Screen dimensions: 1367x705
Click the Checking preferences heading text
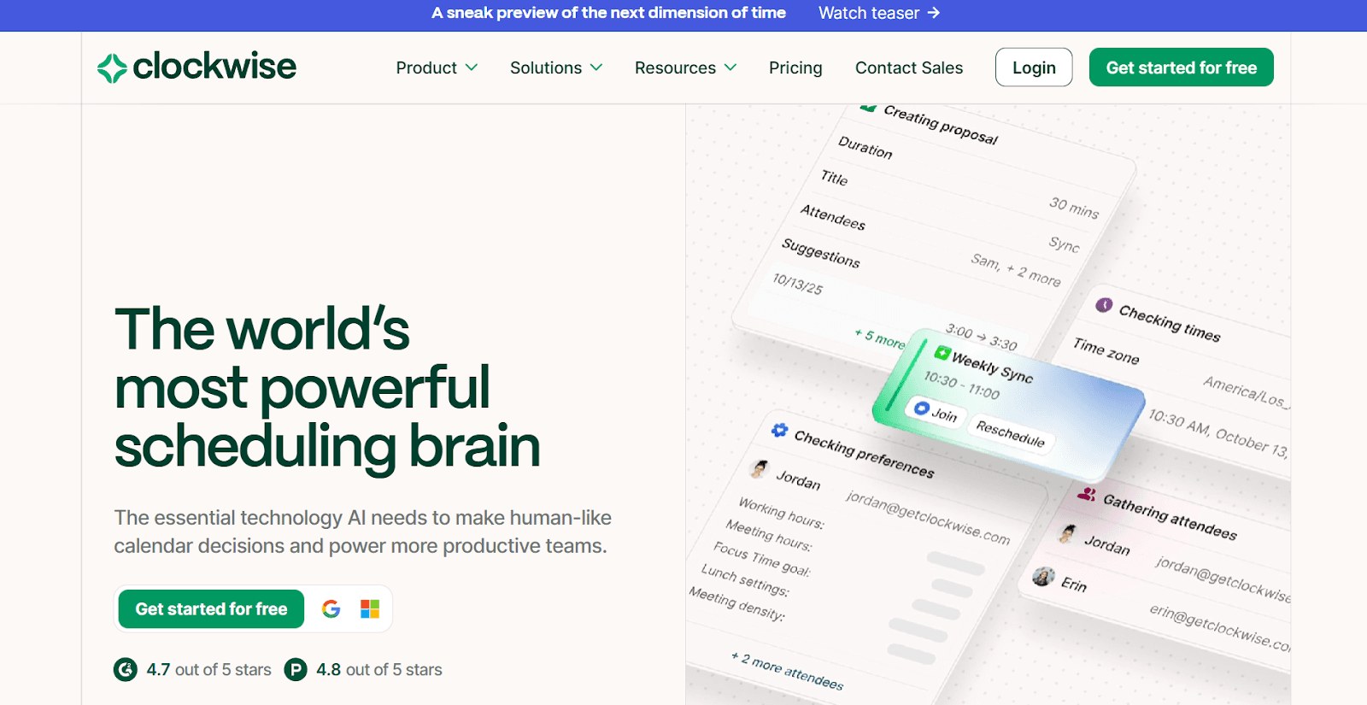pyautogui.click(x=864, y=454)
